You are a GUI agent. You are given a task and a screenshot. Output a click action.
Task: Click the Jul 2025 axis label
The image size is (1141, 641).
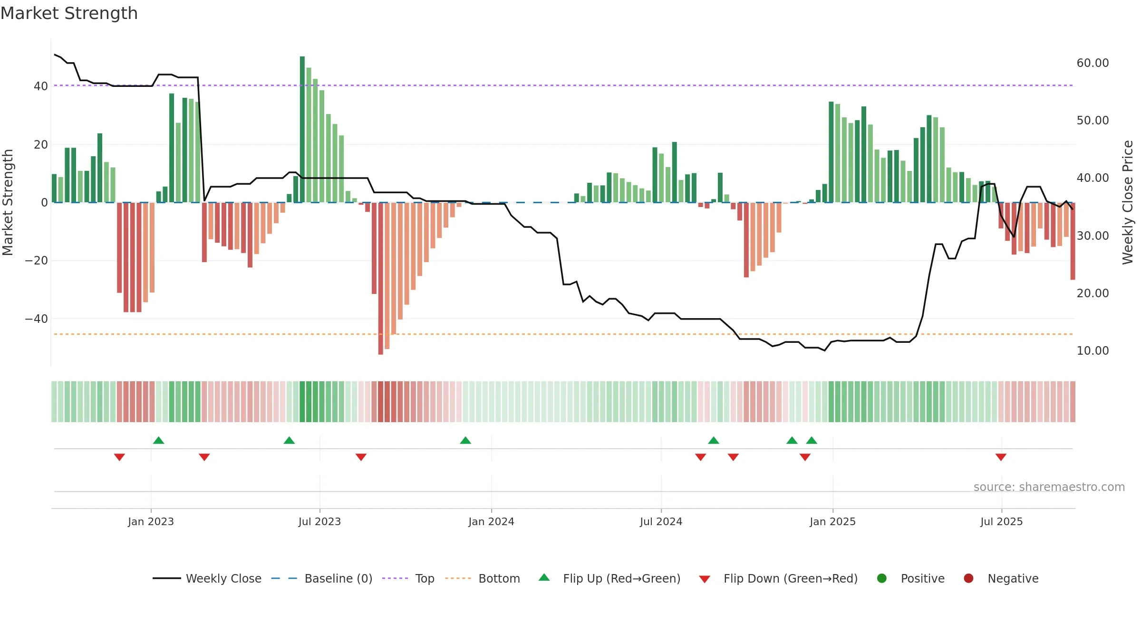tap(1001, 521)
